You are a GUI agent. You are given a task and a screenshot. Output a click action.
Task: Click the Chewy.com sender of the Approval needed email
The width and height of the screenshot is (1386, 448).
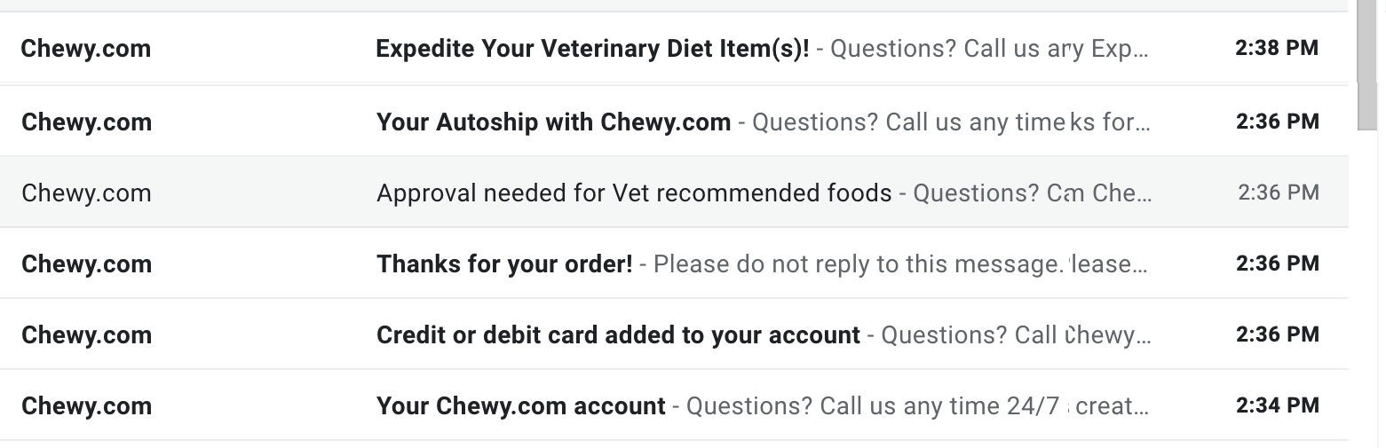tap(86, 193)
